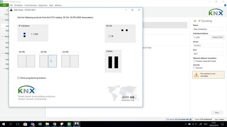This screenshot has width=227, height=127.
Task: Click the Retry button in ETS
Action: coord(217,113)
